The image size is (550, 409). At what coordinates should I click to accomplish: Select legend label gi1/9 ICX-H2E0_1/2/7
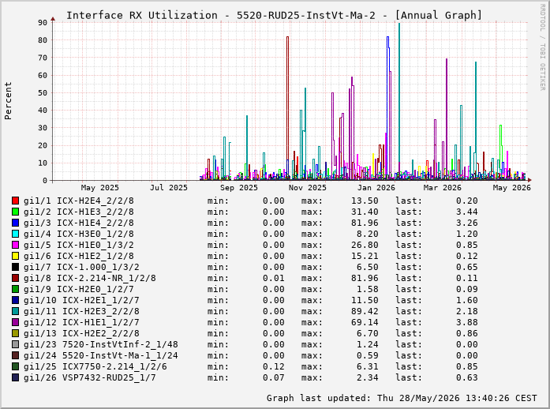[x=79, y=289]
